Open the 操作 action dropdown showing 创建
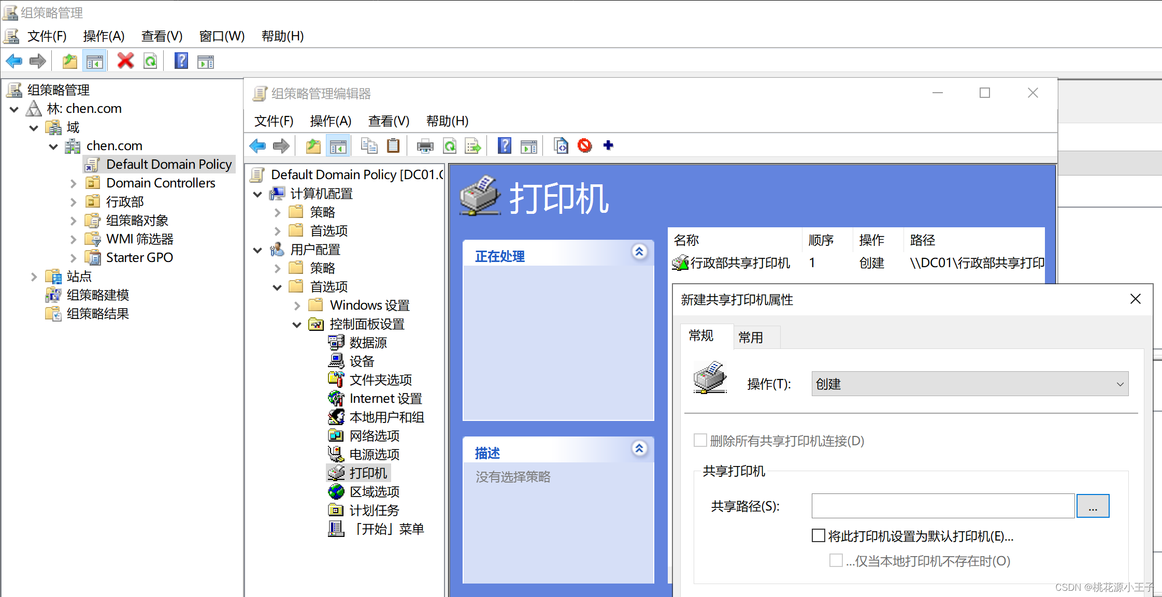Image resolution: width=1162 pixels, height=597 pixels. click(x=969, y=384)
